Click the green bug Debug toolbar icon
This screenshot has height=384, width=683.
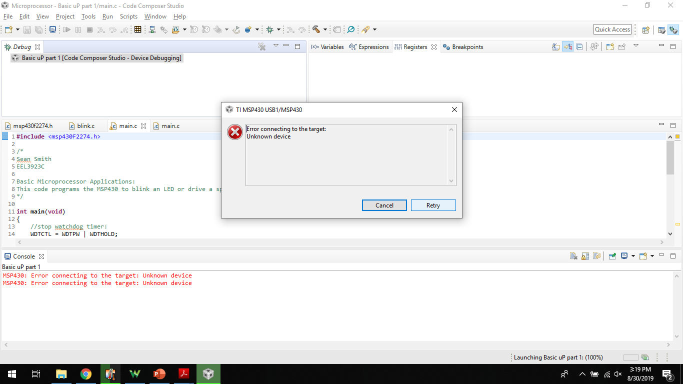click(x=269, y=30)
